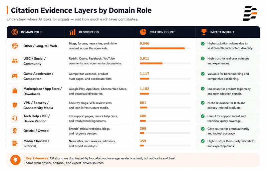
Task: Click the row label Other / Long-tail Web
Action: tap(40, 46)
